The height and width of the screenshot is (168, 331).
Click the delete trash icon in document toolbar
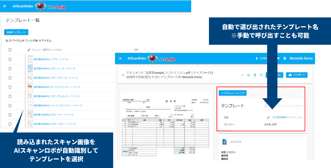(x=255, y=75)
